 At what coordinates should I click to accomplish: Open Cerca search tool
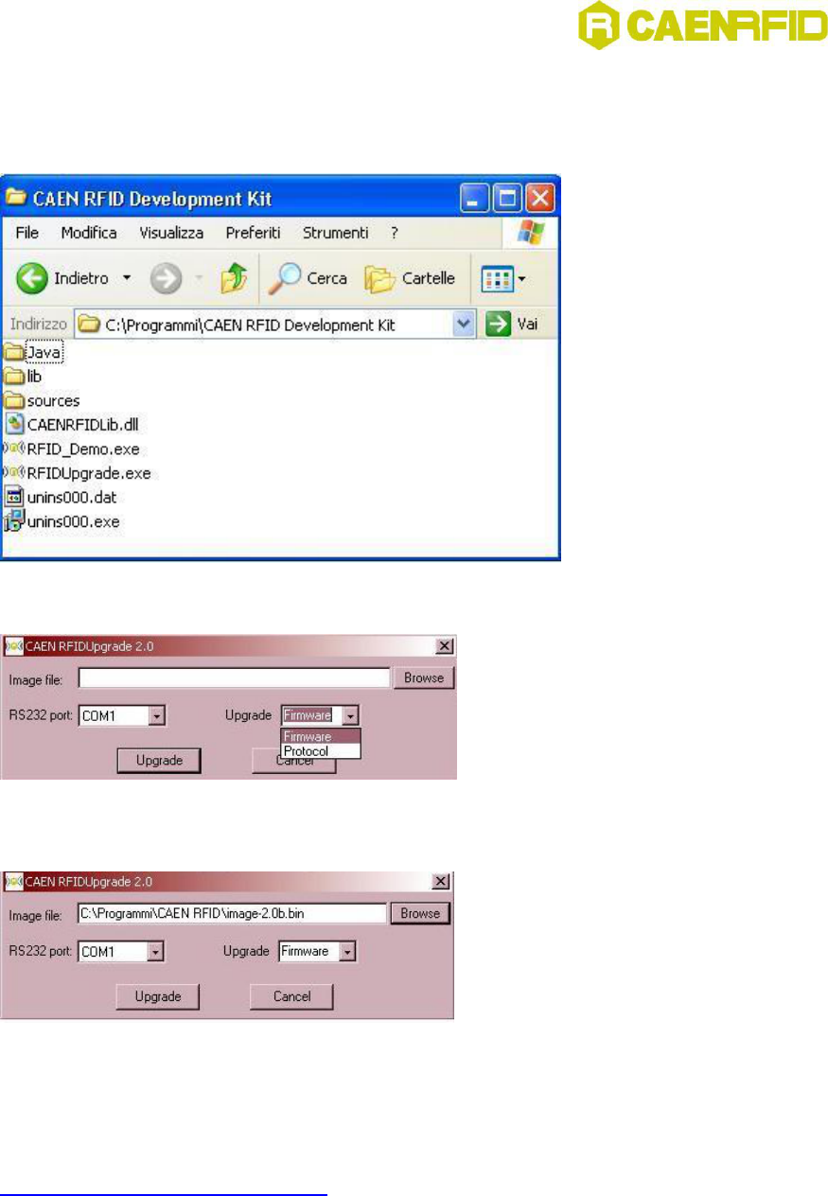(x=308, y=278)
